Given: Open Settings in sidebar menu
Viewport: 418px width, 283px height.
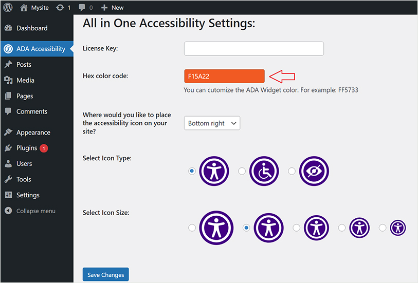Looking at the screenshot, I should [x=28, y=195].
